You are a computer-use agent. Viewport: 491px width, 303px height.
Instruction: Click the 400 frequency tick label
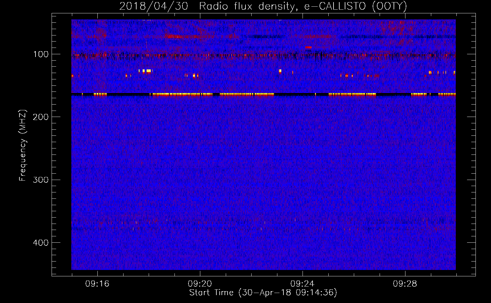[x=41, y=243]
